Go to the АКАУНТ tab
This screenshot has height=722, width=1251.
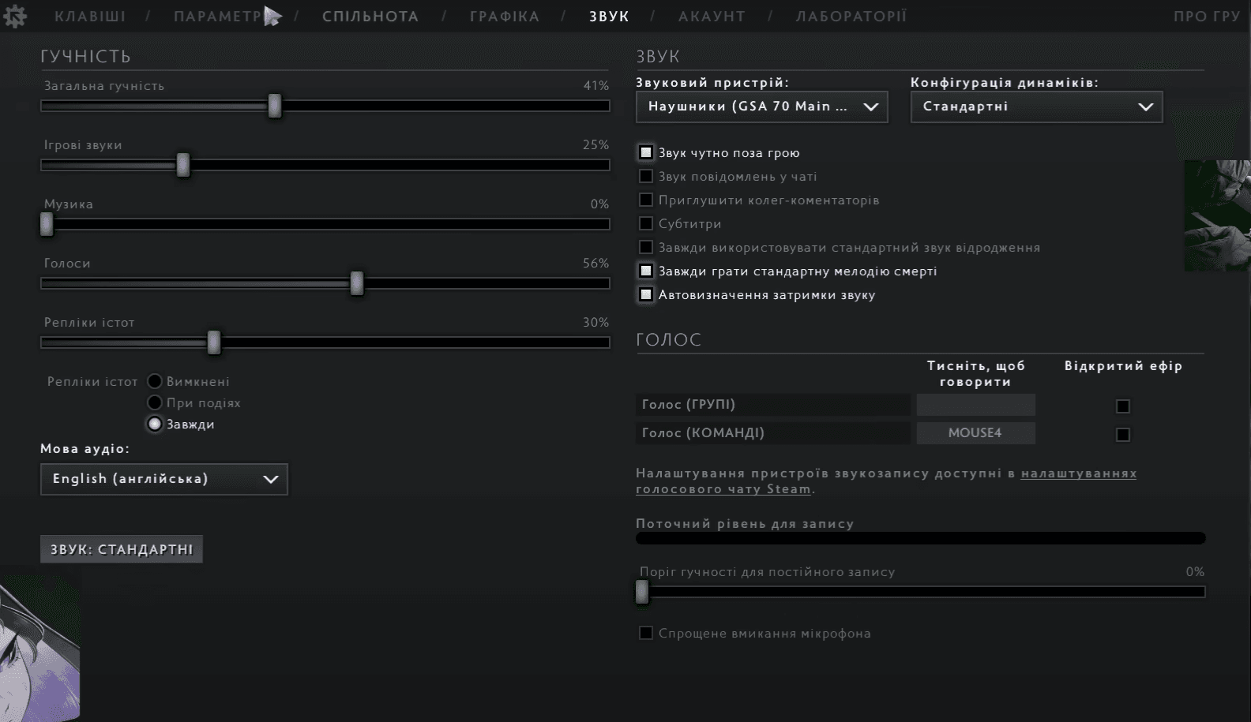click(x=712, y=17)
